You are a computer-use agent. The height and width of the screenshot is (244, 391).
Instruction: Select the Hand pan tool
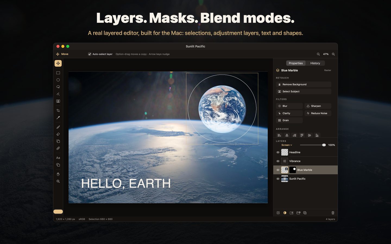point(58,174)
